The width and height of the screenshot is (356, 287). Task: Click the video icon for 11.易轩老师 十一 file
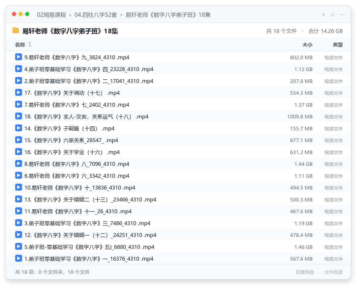tap(18, 211)
